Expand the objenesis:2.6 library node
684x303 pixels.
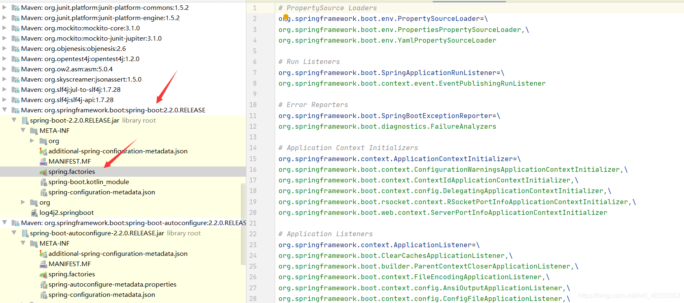pos(5,48)
